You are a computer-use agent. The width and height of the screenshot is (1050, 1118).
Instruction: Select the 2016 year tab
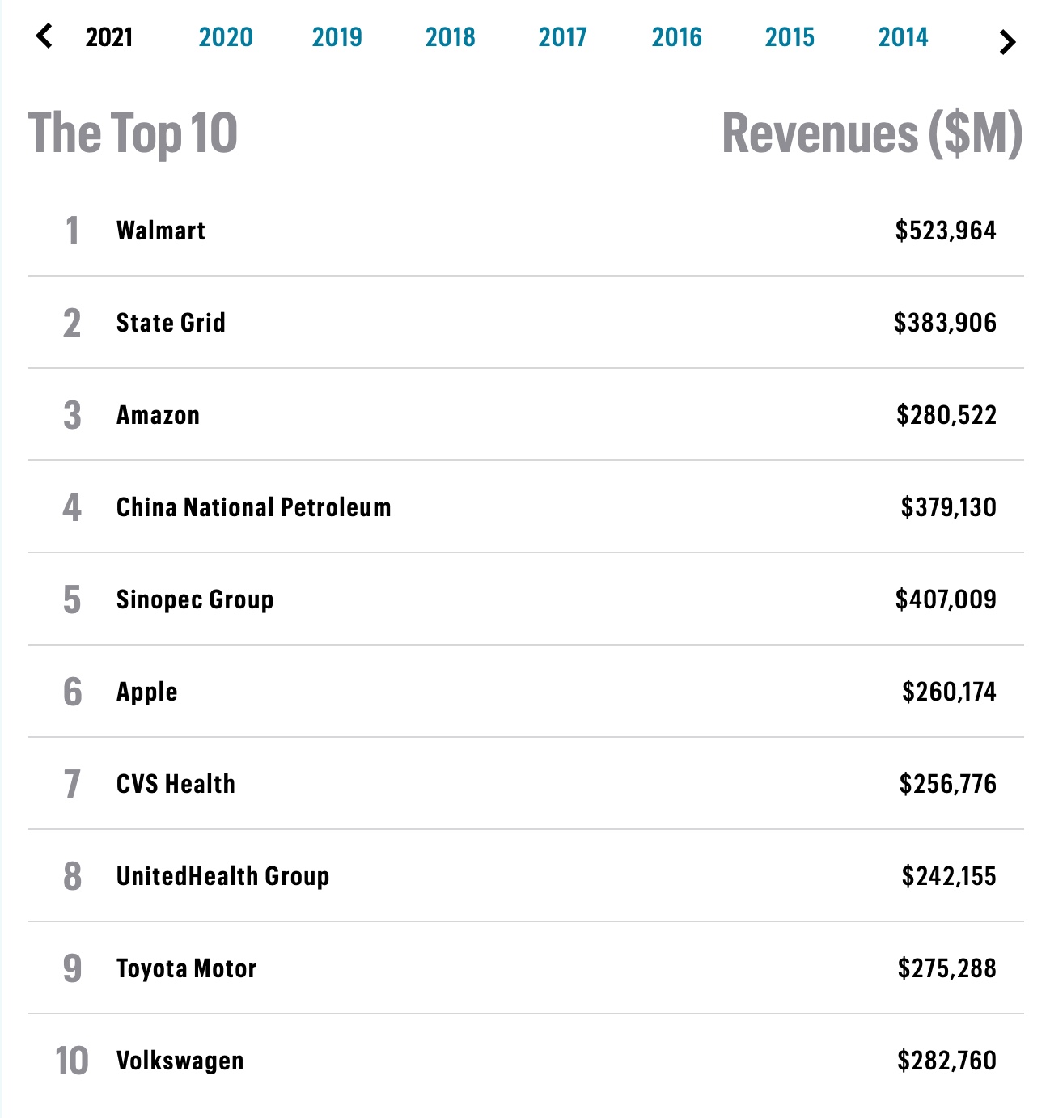677,37
